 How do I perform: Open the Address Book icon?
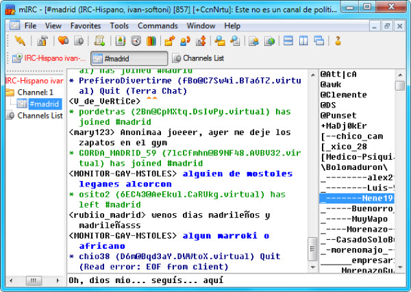119,40
